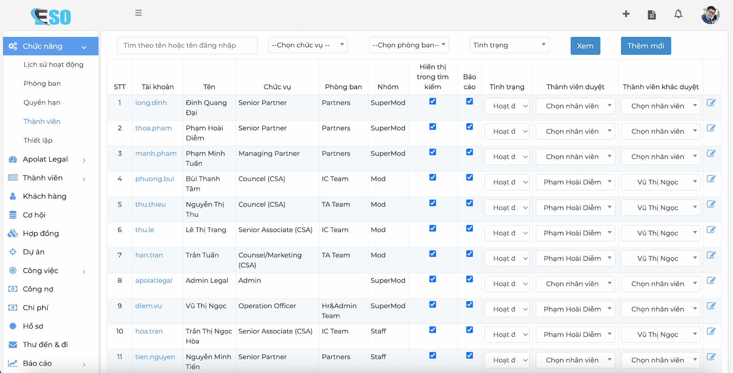Open the Hợp đồng sidebar icon
Screen dimensions: 733x373
(x=13, y=234)
